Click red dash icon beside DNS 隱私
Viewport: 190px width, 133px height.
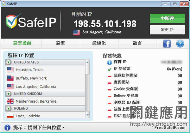pos(110,117)
